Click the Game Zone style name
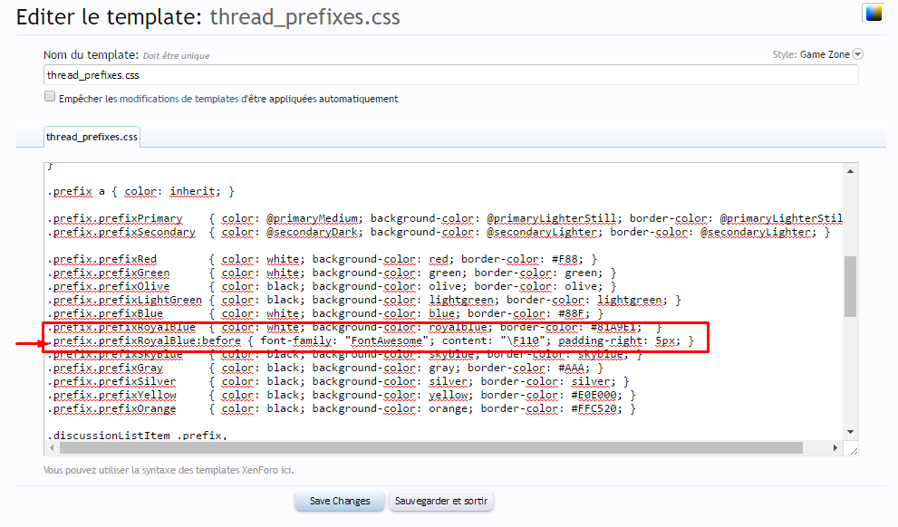The height and width of the screenshot is (527, 898). (x=825, y=54)
